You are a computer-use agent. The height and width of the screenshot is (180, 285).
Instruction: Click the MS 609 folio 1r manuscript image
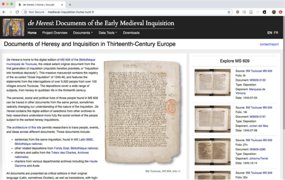click(142, 112)
